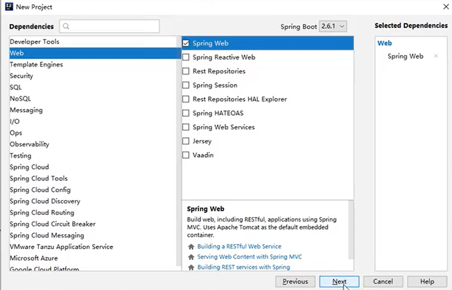Image resolution: width=452 pixels, height=290 pixels.
Task: Click the Previous button
Action: 295,282
